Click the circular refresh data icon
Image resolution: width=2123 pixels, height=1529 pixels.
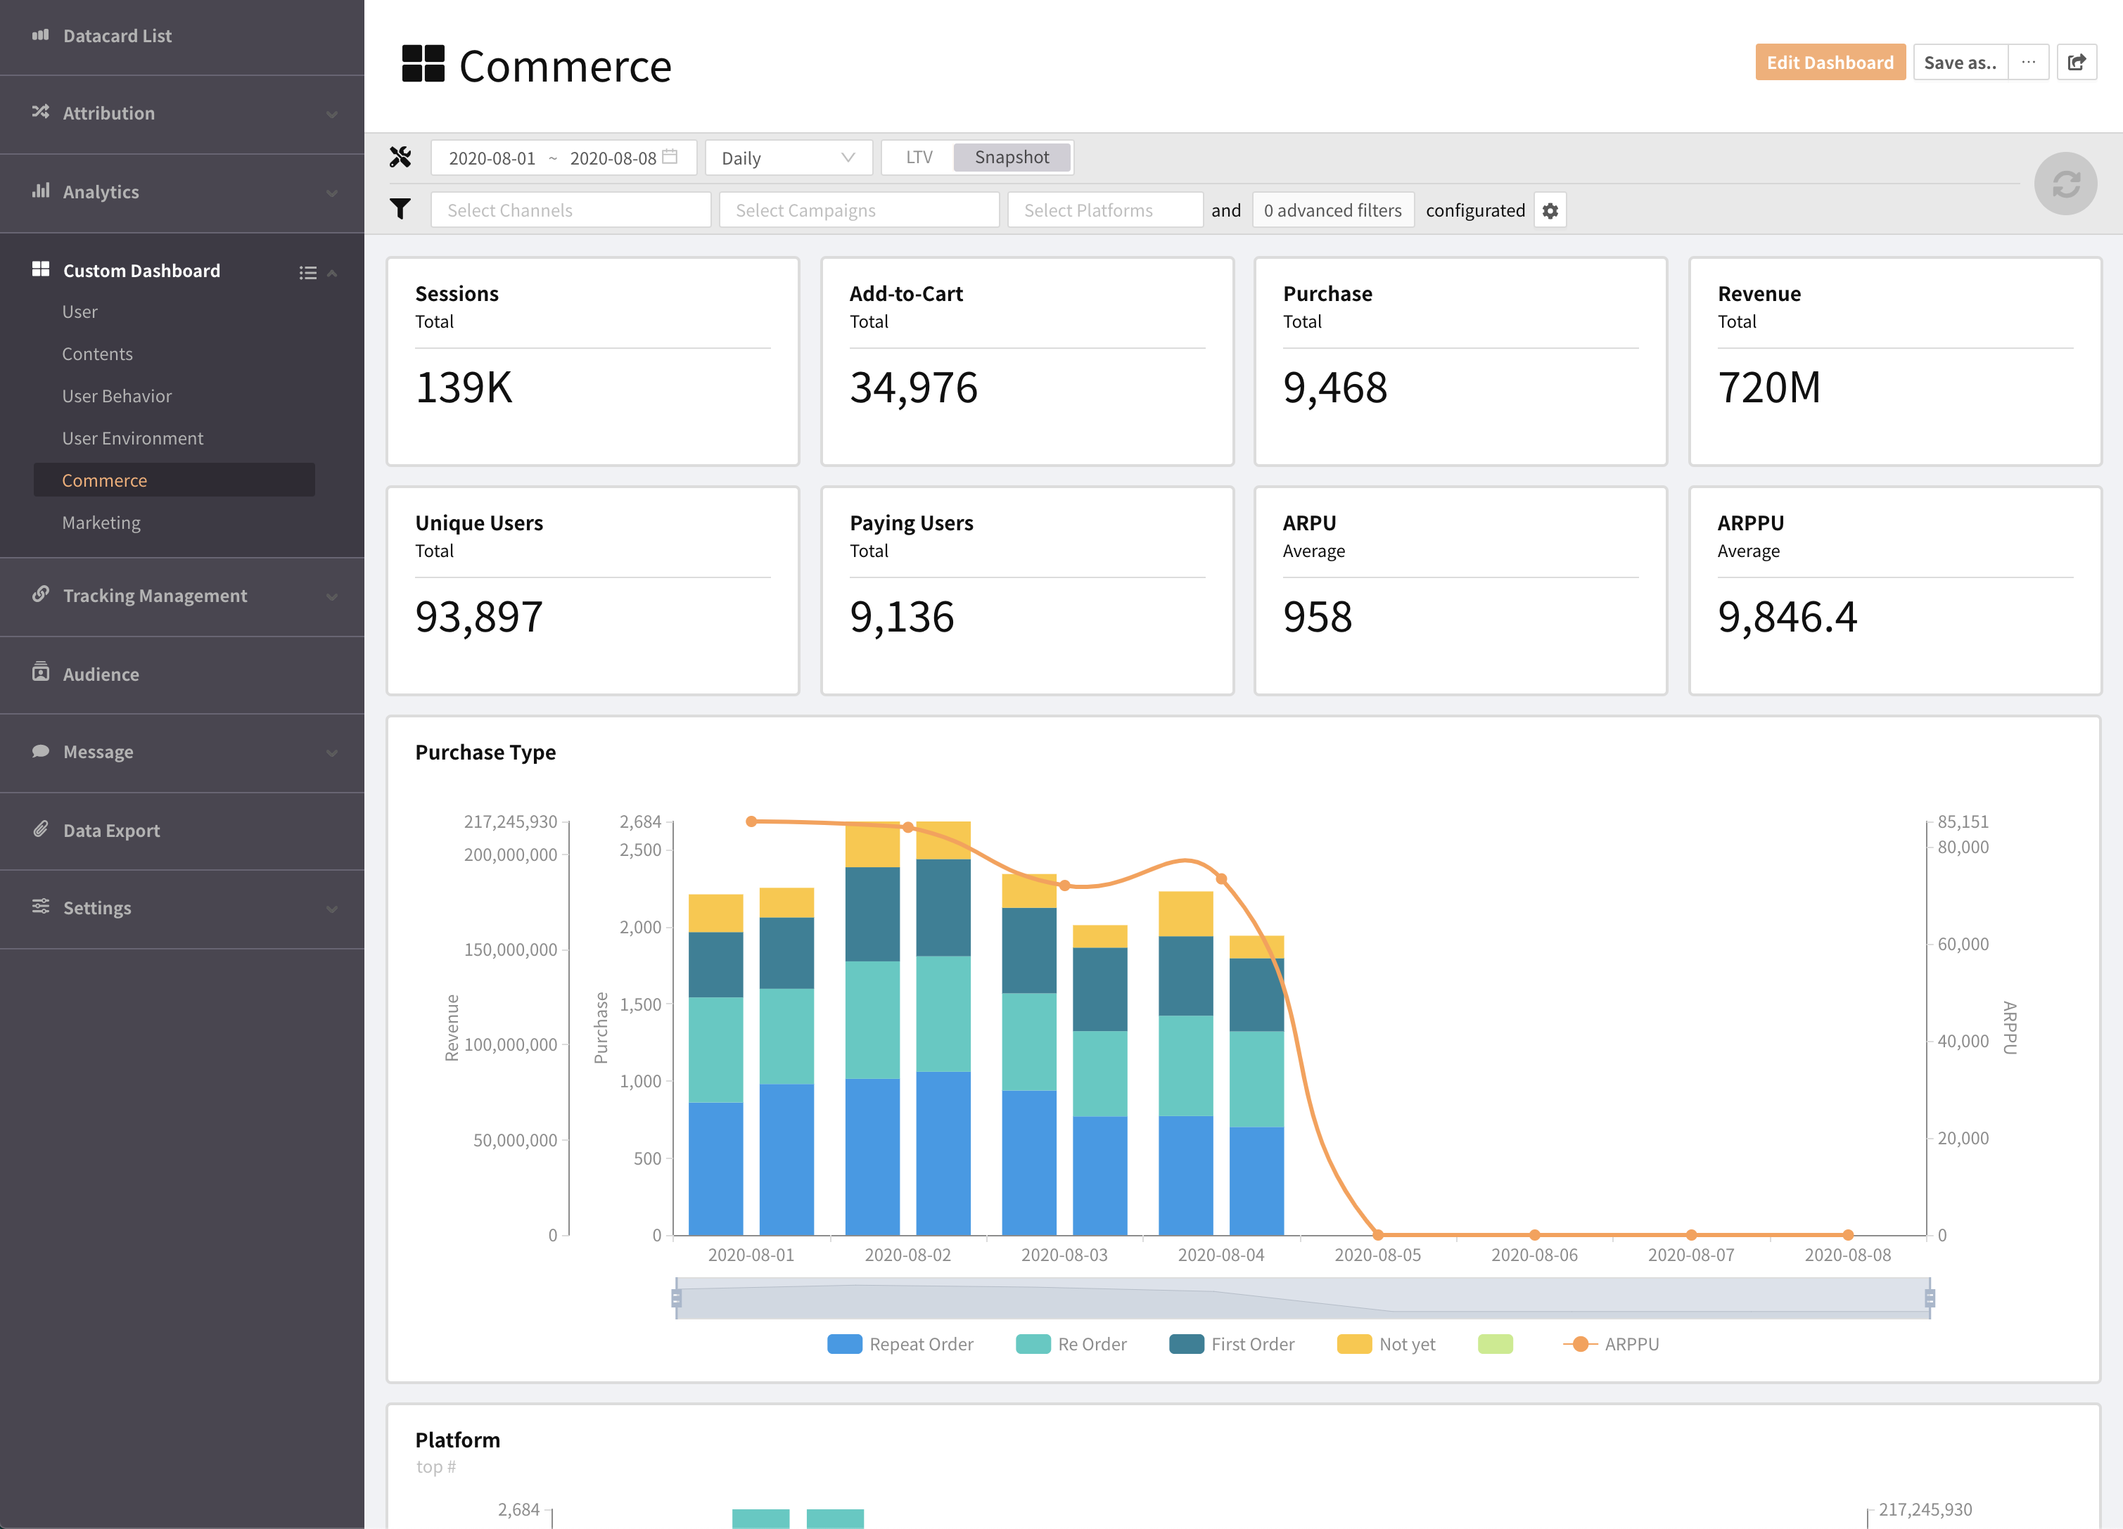pos(2065,184)
